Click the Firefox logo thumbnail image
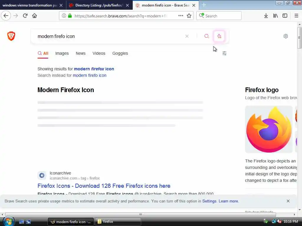 click(x=269, y=129)
